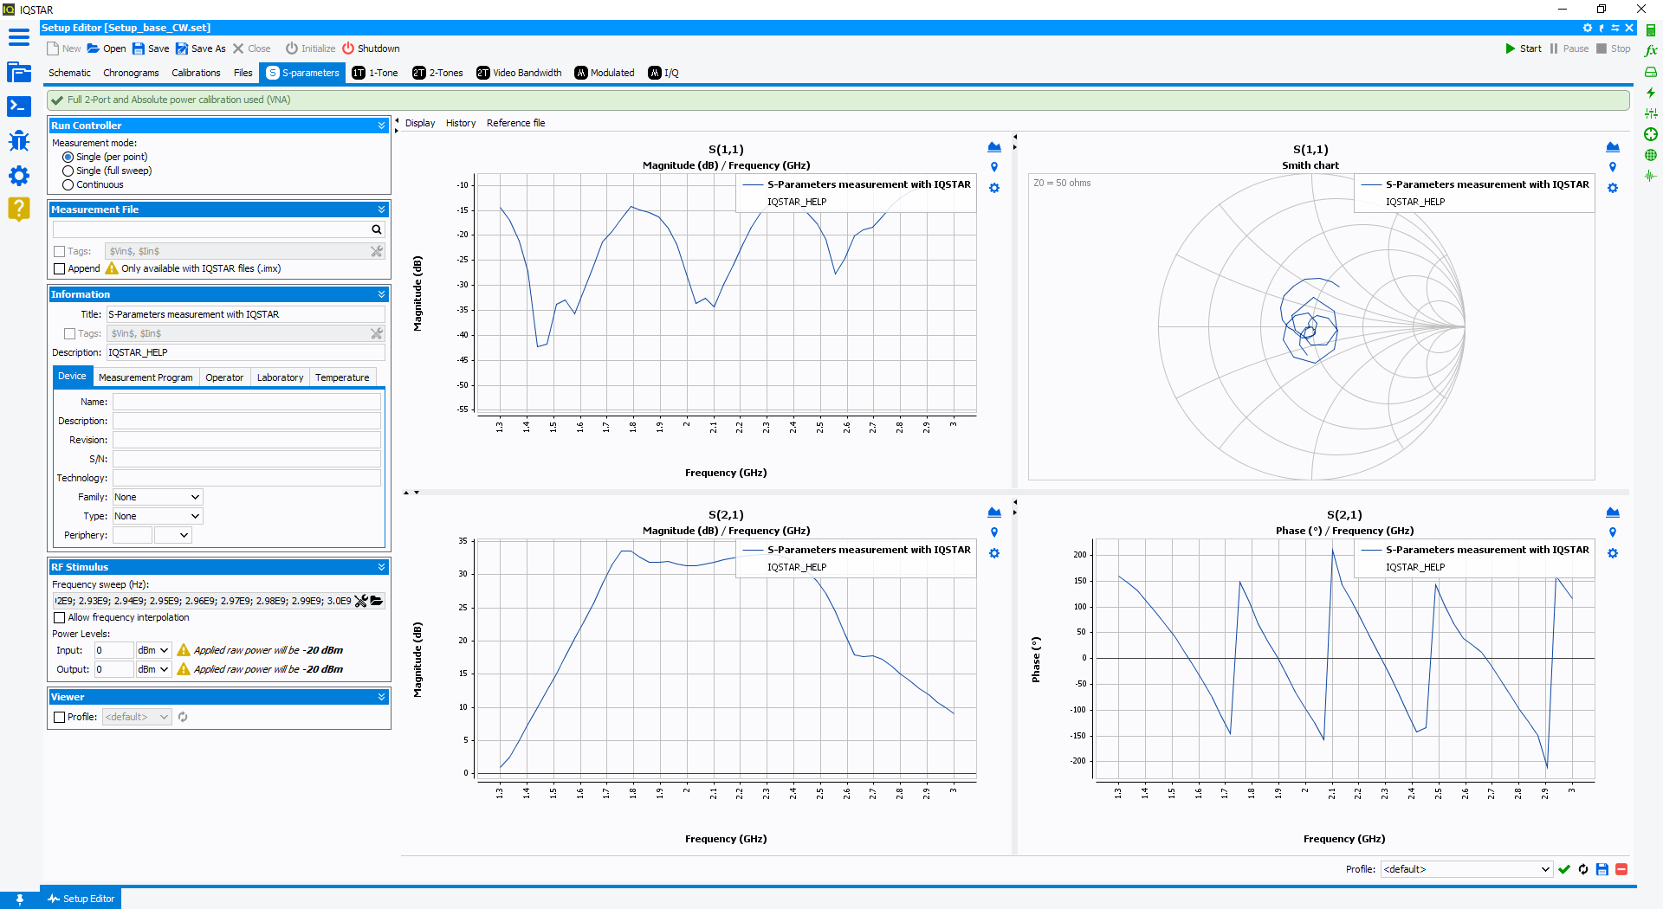
Task: Collapse the RF Stimulus panel
Action: tap(381, 568)
